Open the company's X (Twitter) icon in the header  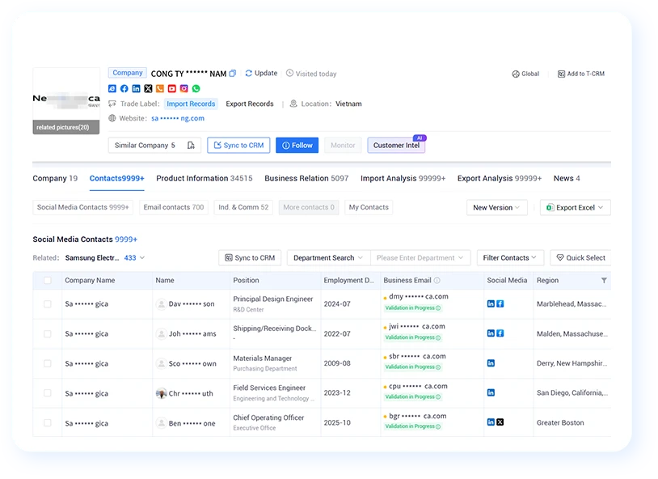148,89
